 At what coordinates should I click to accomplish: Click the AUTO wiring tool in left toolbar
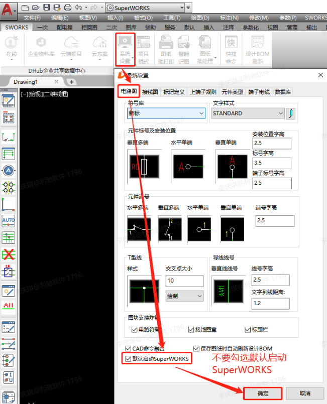click(9, 221)
